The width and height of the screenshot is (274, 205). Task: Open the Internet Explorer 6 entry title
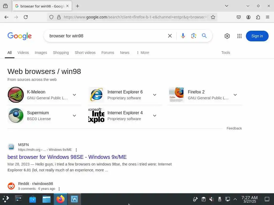pos(125,92)
